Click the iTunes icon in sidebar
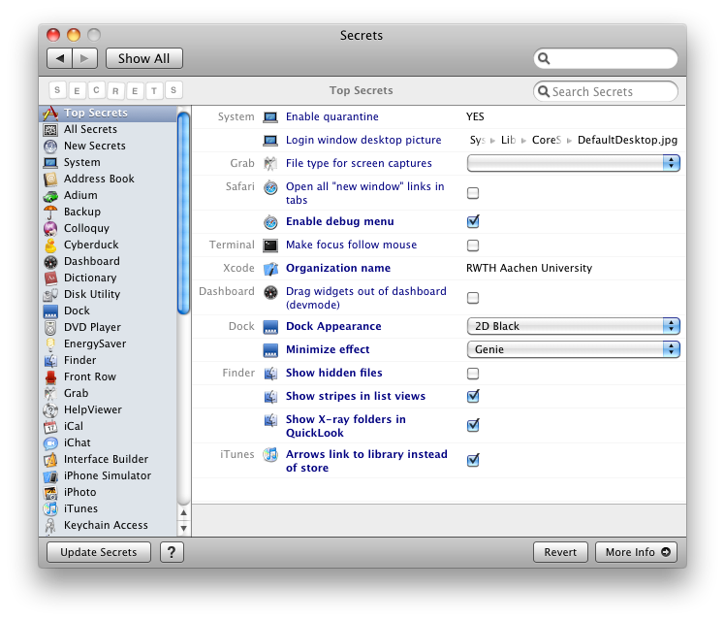Screen dimensions: 725x621 pos(50,508)
